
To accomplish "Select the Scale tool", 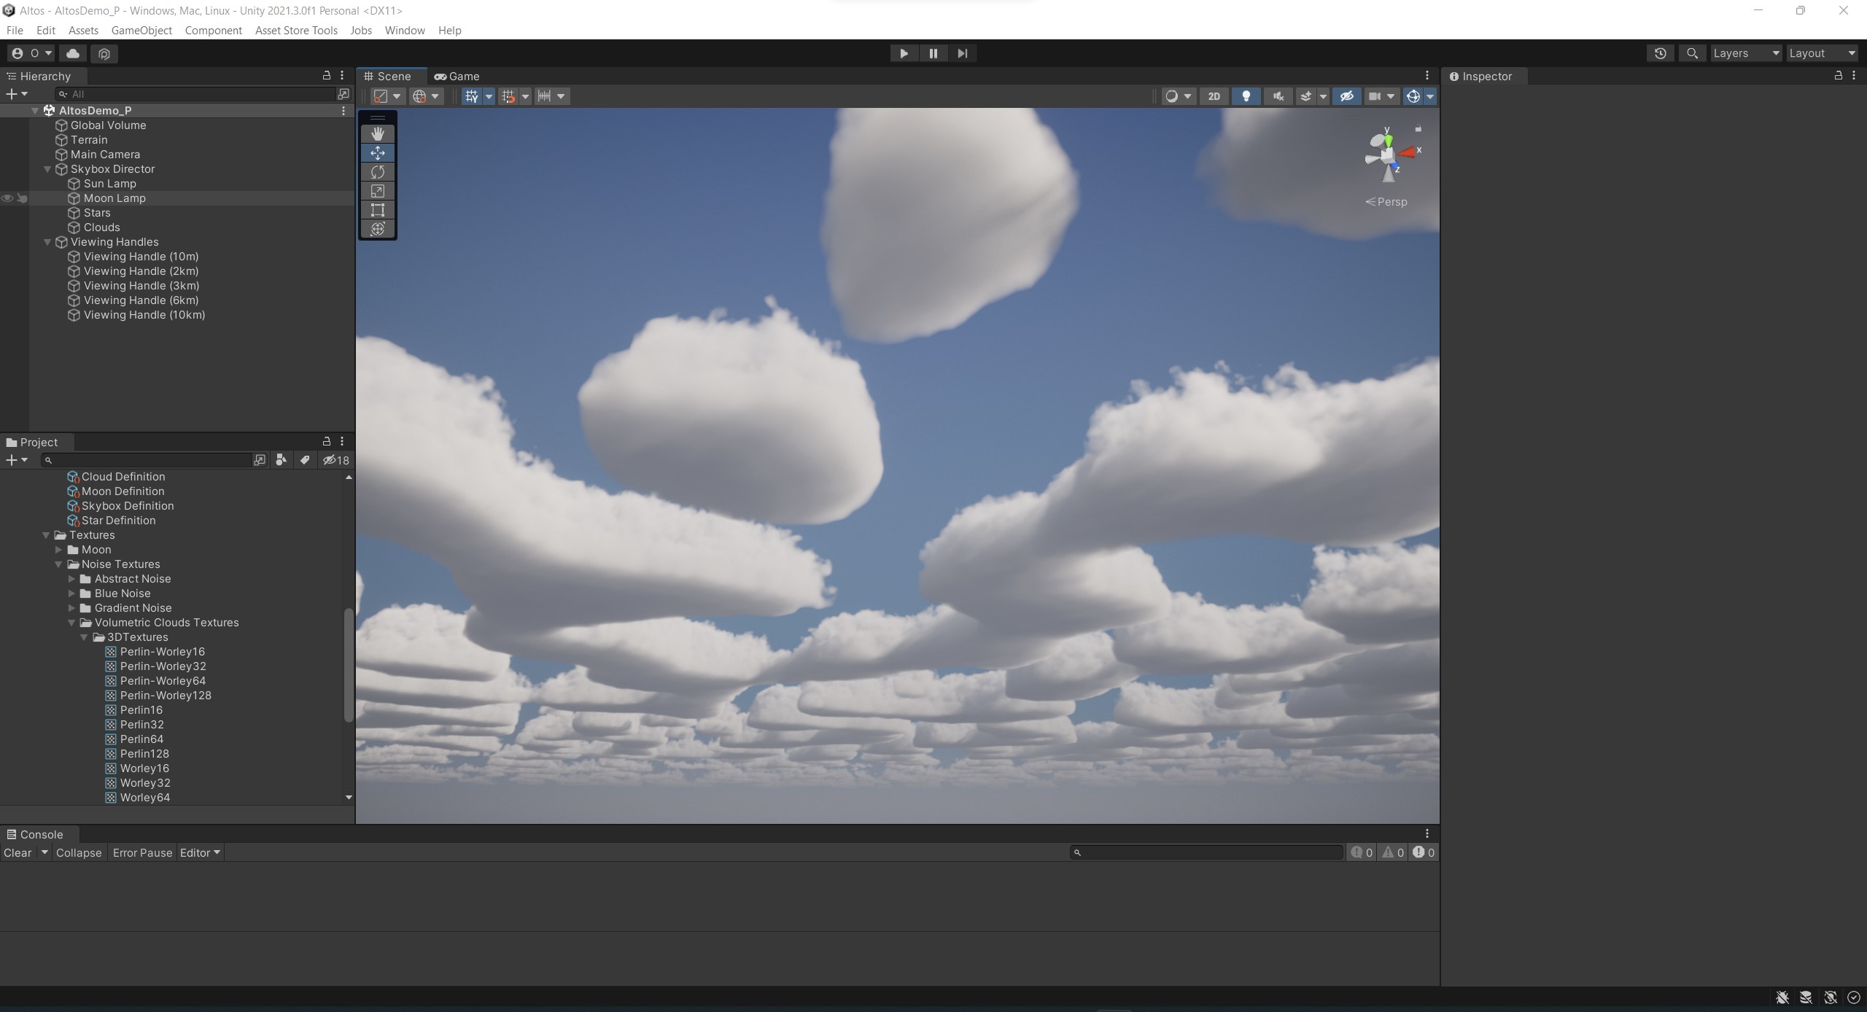I will pos(377,191).
